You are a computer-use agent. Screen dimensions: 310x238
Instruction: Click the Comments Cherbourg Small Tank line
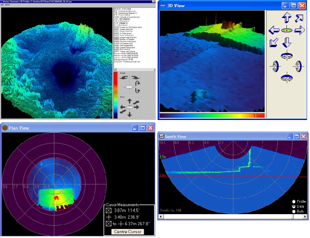(x=127, y=62)
